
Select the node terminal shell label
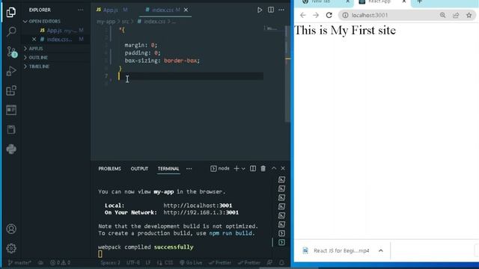point(220,168)
